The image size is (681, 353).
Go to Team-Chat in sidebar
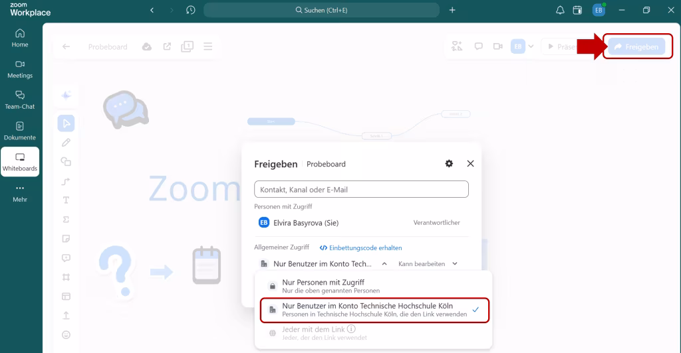tap(20, 100)
